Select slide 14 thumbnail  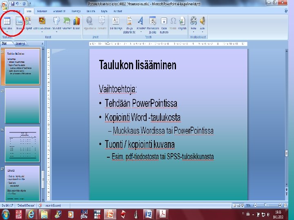22,66
